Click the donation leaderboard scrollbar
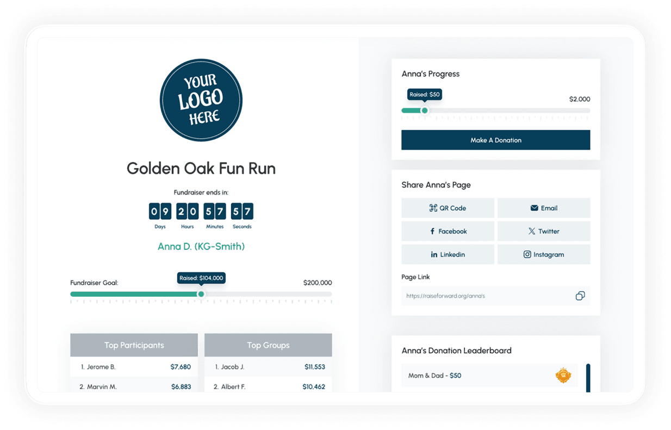The height and width of the screenshot is (430, 671). 588,377
